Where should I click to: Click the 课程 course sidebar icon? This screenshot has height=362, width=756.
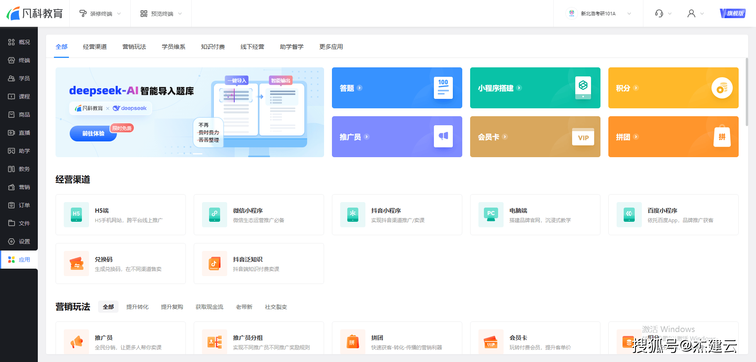click(11, 97)
